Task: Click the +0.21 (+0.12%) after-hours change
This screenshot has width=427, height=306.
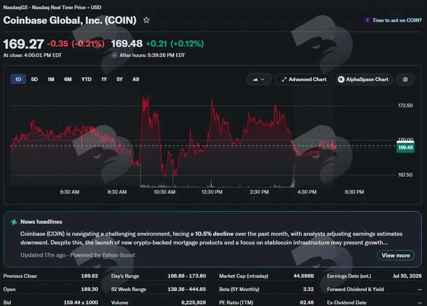Action: (x=175, y=44)
